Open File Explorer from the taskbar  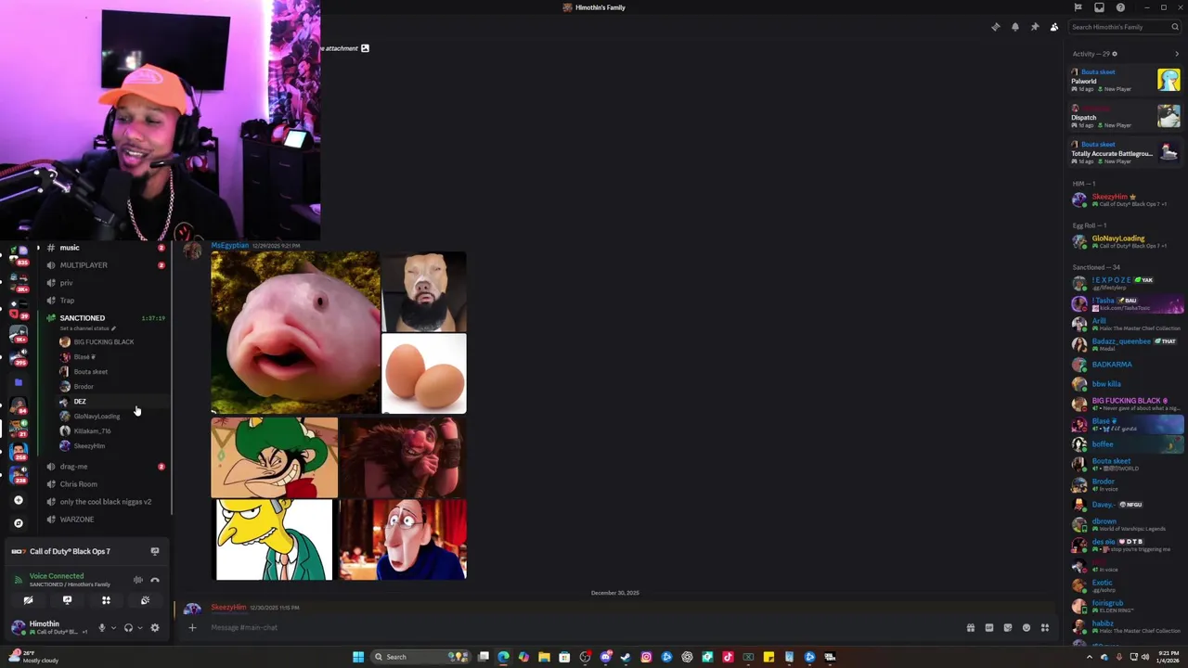tap(544, 657)
